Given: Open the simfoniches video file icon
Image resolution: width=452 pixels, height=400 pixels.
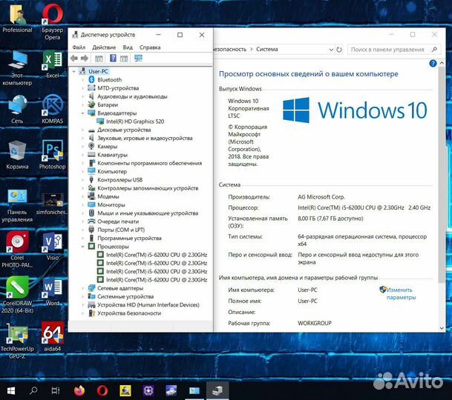Looking at the screenshot, I should point(52,204).
